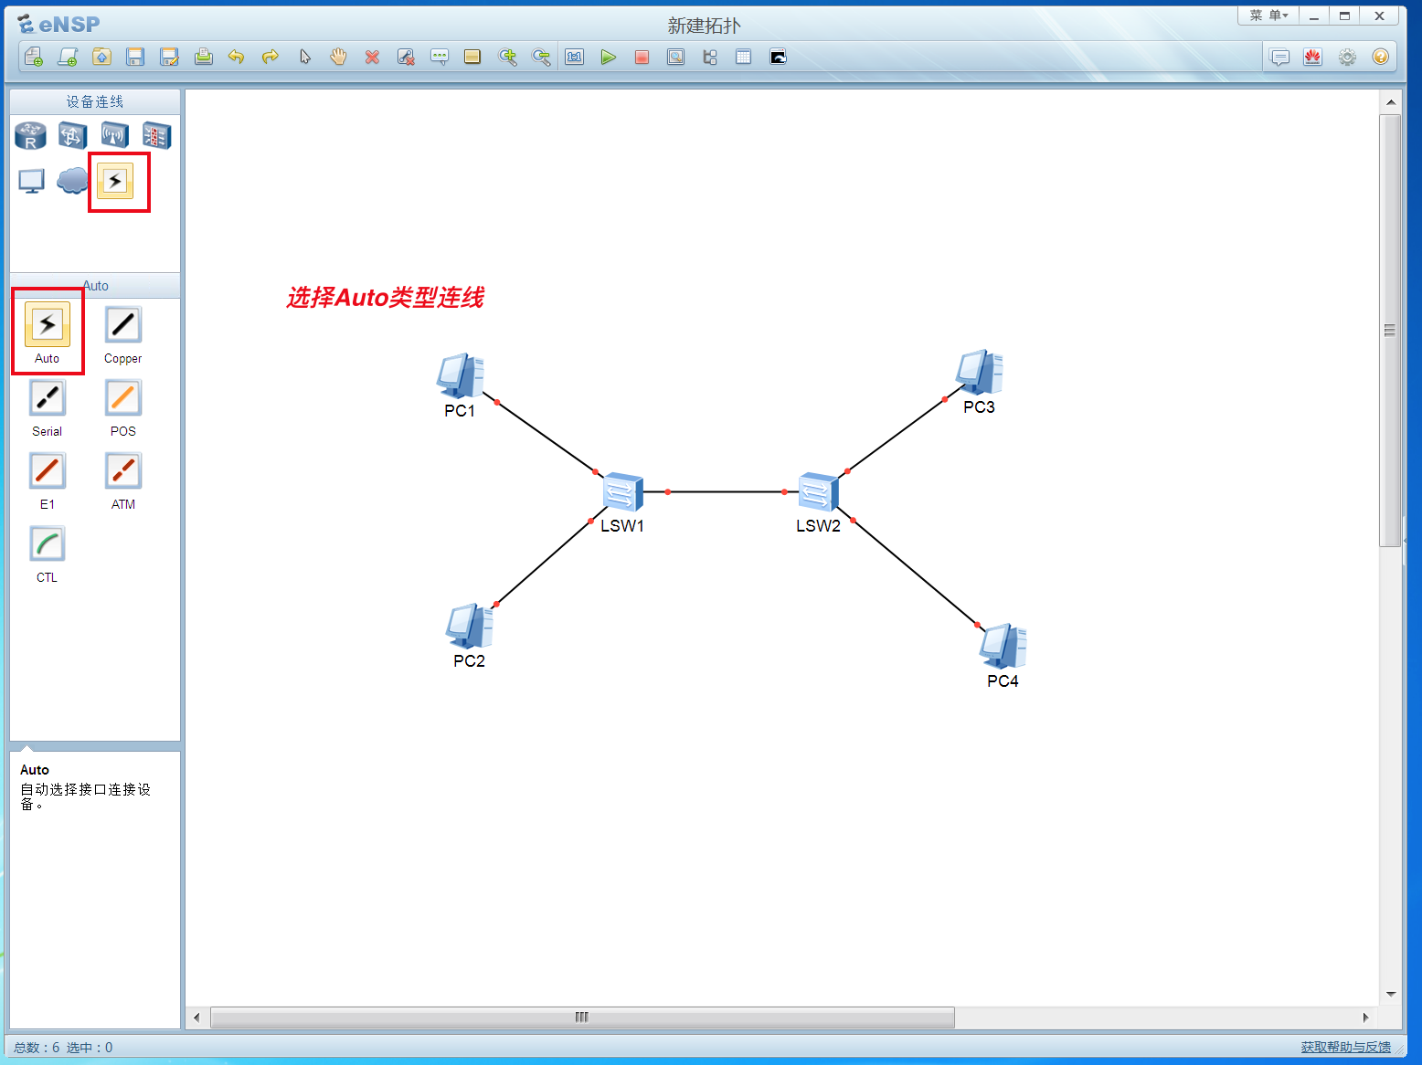Open the CTL connection option
Screen dimensions: 1422x1065
[47, 543]
